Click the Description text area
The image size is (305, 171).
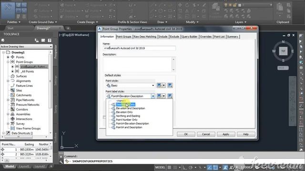137,65
